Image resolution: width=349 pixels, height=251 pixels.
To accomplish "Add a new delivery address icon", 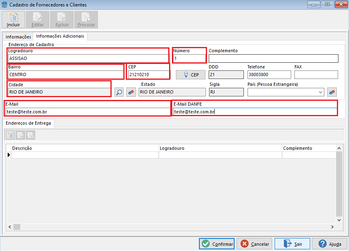I will (x=11, y=135).
